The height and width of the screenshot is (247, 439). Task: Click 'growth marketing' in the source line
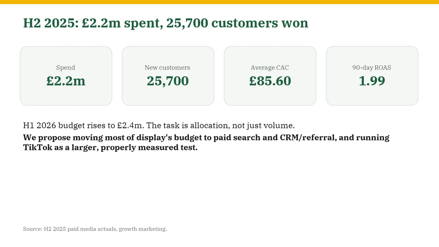pyautogui.click(x=143, y=229)
